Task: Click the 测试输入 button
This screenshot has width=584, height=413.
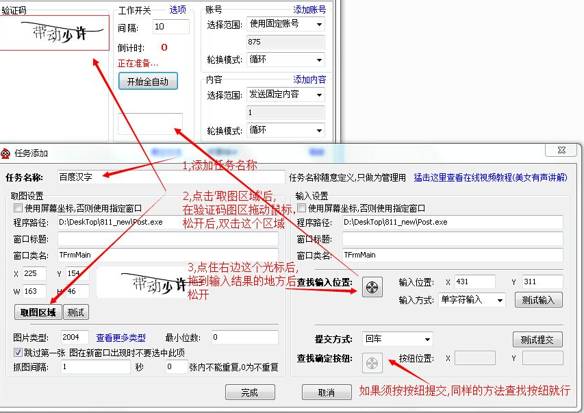Action: point(539,300)
